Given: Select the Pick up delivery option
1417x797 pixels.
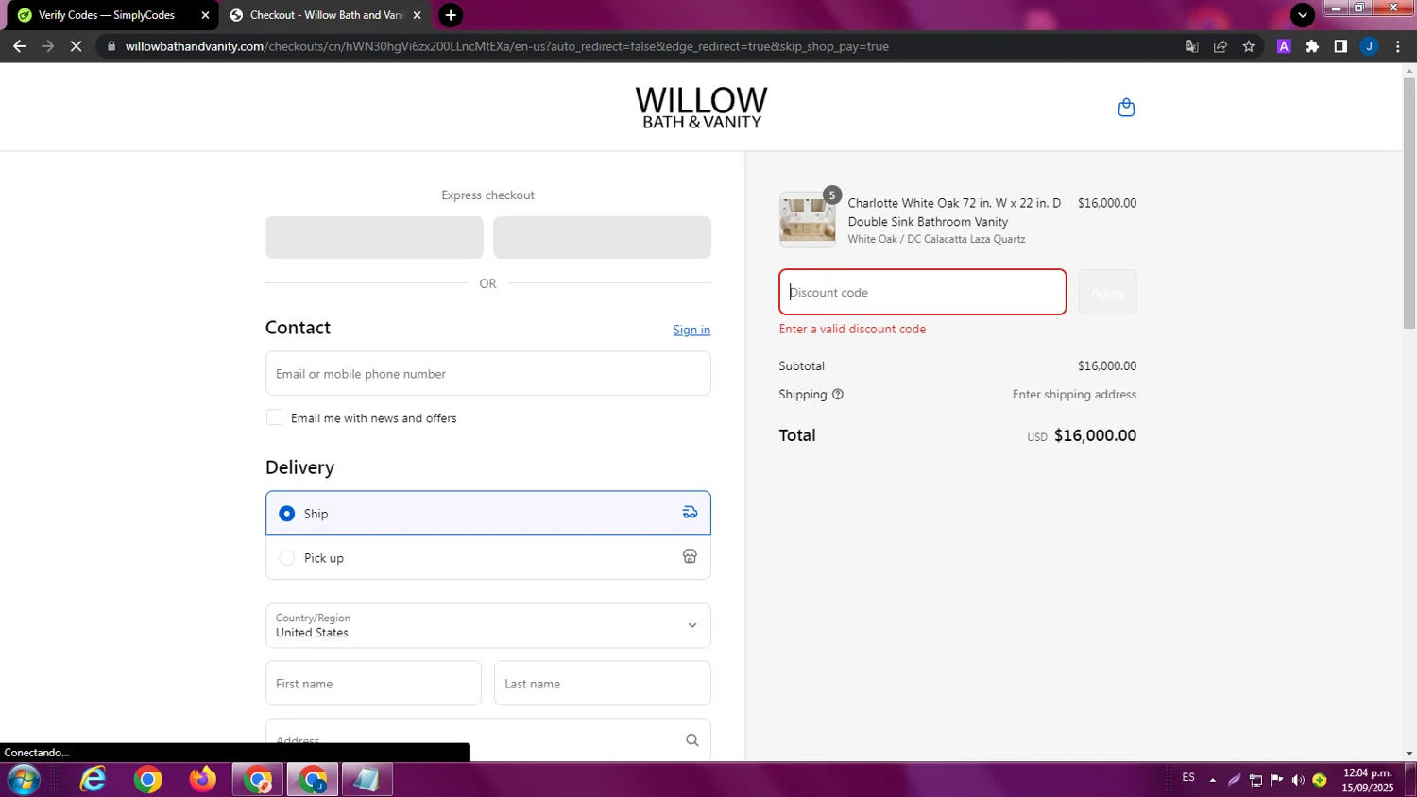Looking at the screenshot, I should tap(487, 557).
